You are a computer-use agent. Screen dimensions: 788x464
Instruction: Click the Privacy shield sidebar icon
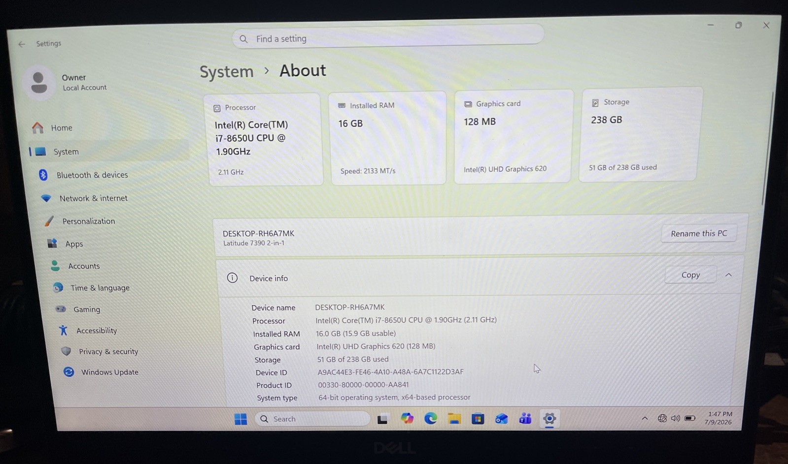(x=66, y=351)
